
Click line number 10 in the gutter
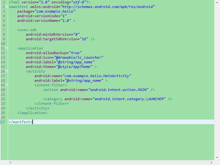3,44
